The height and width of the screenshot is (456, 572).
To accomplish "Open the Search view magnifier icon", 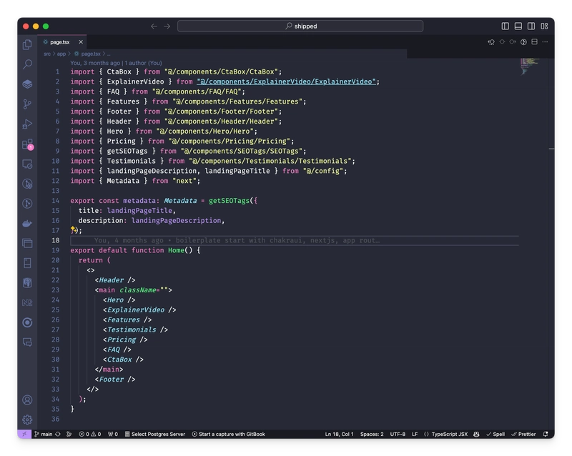I will coord(27,64).
